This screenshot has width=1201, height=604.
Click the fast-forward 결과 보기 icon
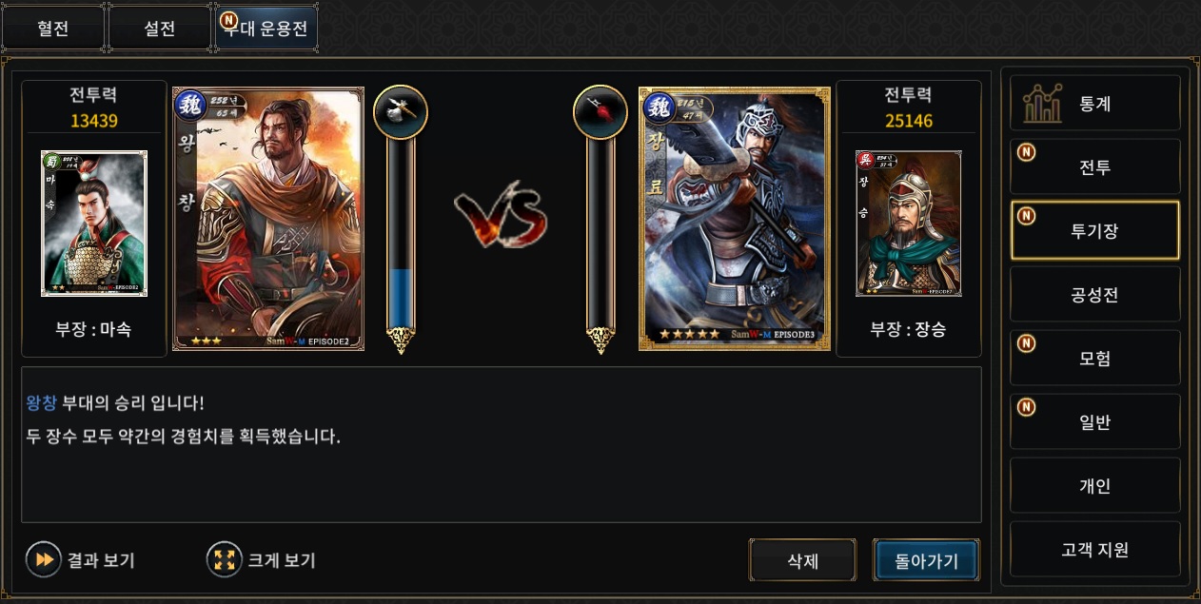44,560
